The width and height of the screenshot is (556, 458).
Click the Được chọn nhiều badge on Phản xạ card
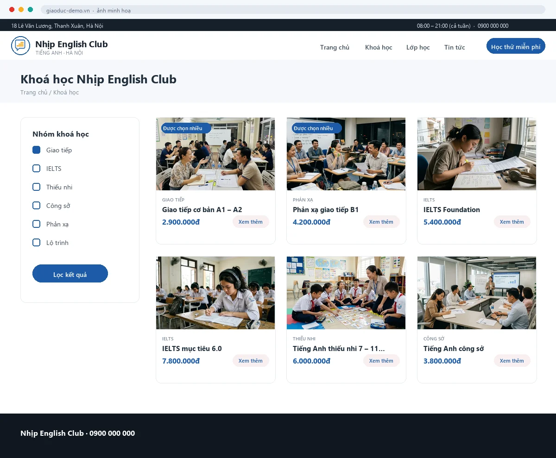(x=316, y=128)
